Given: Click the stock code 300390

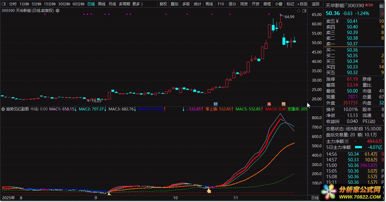Looking at the screenshot, I should tap(356, 6).
